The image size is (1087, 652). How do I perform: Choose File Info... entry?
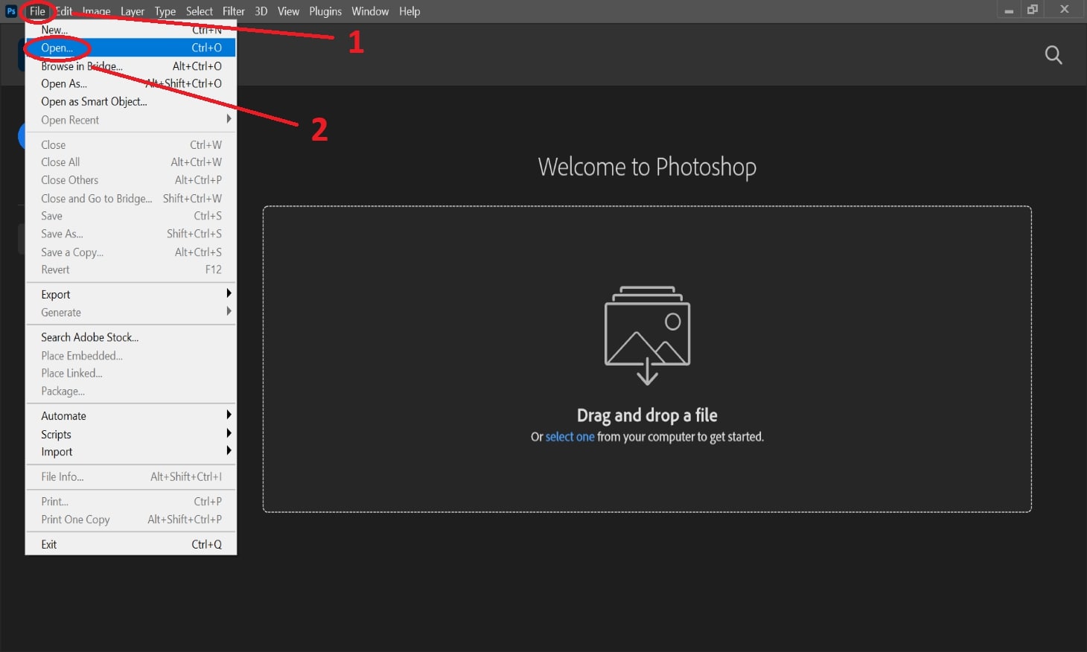click(x=131, y=476)
